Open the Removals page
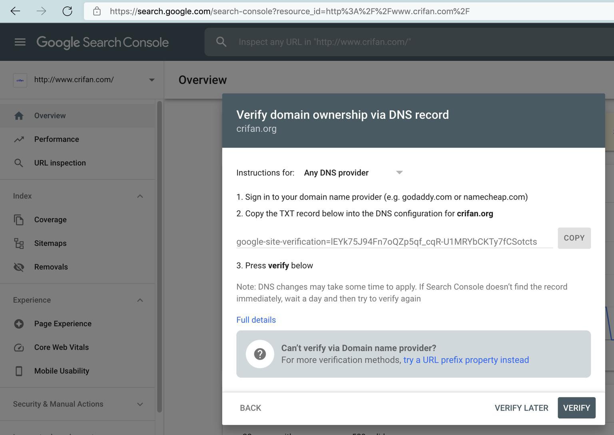Screen dimensions: 614x435 click(78, 267)
